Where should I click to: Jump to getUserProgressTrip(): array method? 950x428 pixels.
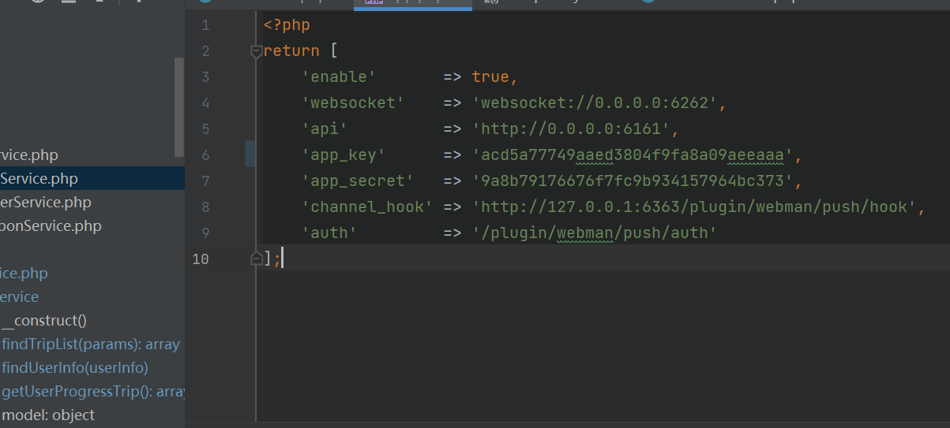[x=92, y=392]
